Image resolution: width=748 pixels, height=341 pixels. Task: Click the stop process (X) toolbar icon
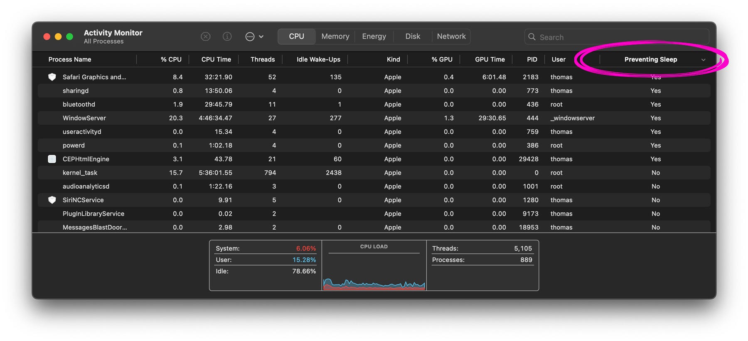click(205, 37)
